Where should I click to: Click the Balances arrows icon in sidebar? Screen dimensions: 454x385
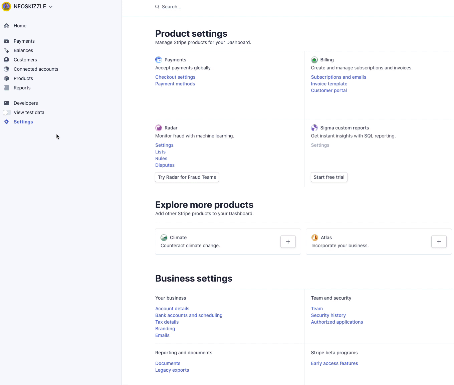tap(6, 50)
